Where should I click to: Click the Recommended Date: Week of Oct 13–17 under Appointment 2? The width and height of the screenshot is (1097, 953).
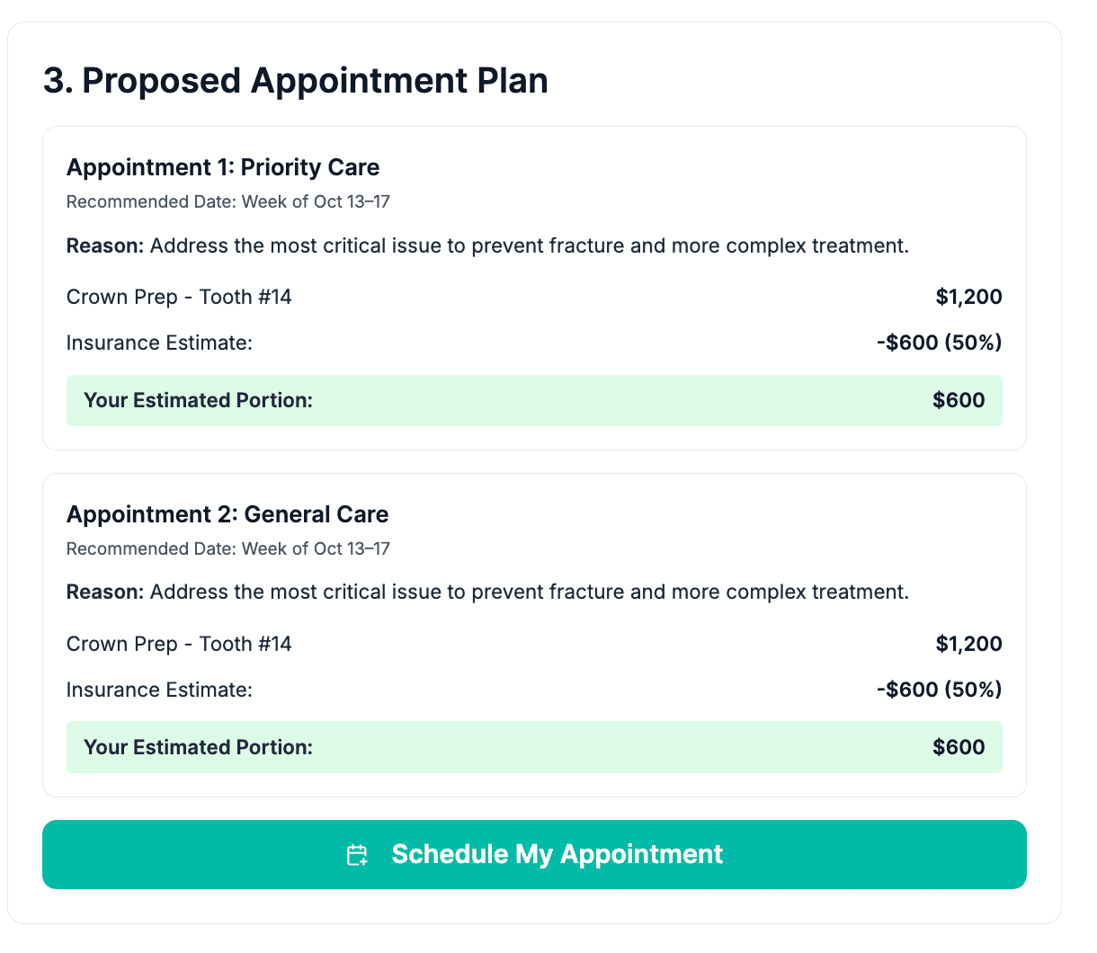coord(227,548)
